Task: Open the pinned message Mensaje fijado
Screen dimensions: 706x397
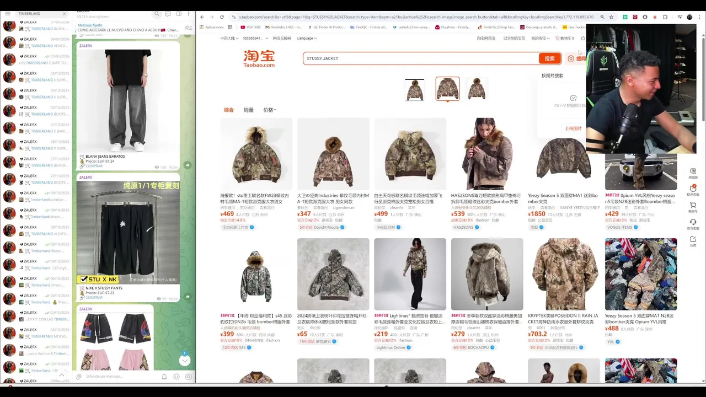Action: [127, 28]
